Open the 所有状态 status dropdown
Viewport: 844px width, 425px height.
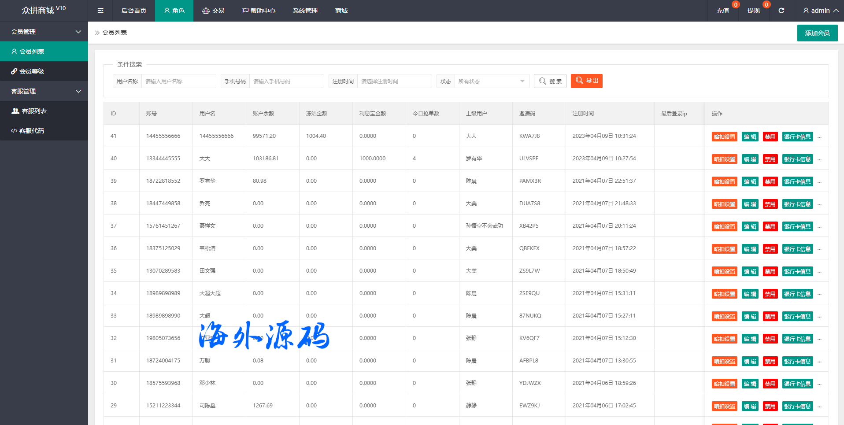(491, 81)
